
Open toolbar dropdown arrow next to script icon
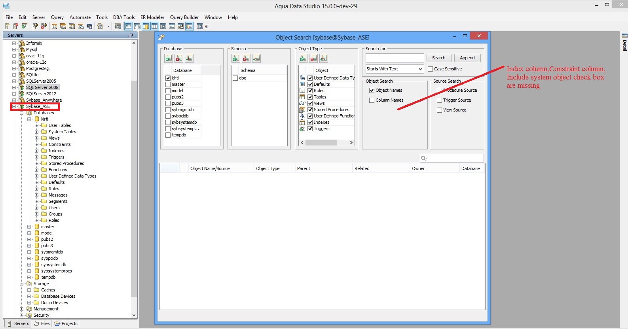pyautogui.click(x=108, y=26)
